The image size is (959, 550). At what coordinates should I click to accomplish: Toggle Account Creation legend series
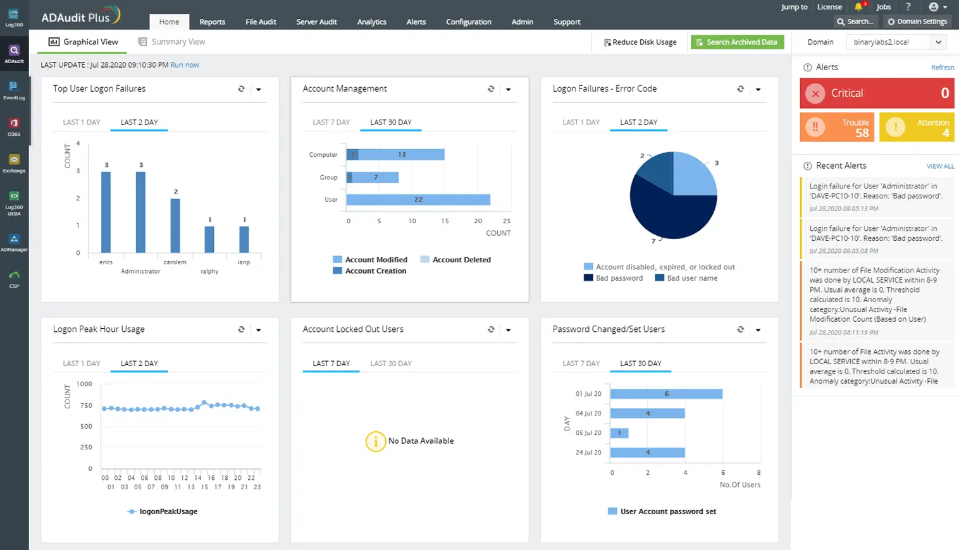(x=369, y=271)
